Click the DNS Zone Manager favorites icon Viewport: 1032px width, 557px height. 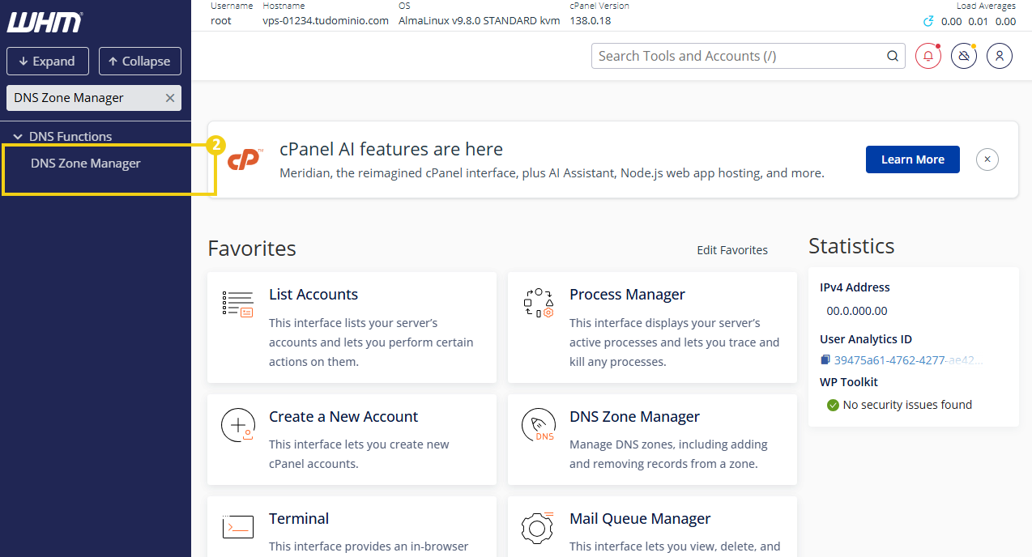[x=539, y=426]
